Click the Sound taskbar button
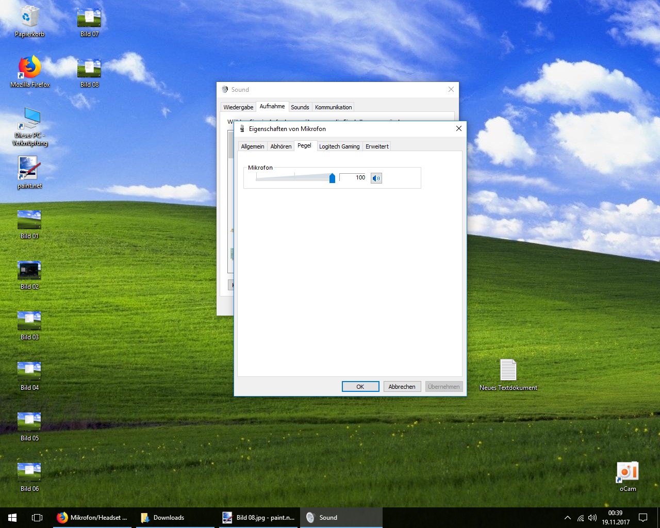This screenshot has width=660, height=528. (341, 518)
